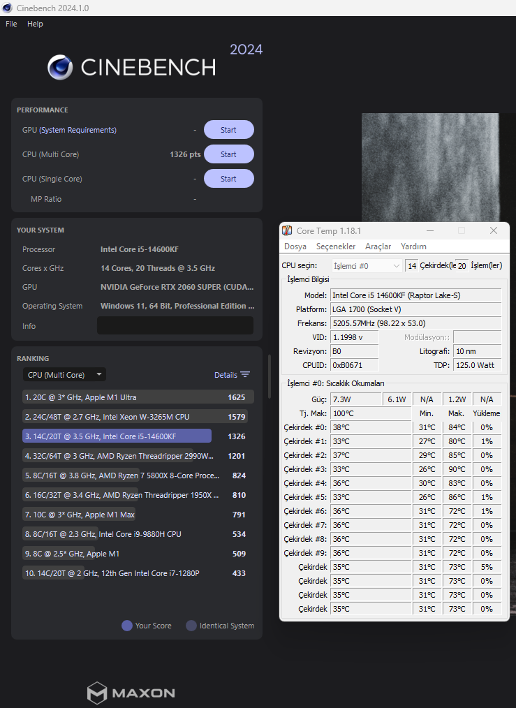Open the Araçlar menu in Core Temp
This screenshot has width=516, height=708.
click(x=378, y=246)
